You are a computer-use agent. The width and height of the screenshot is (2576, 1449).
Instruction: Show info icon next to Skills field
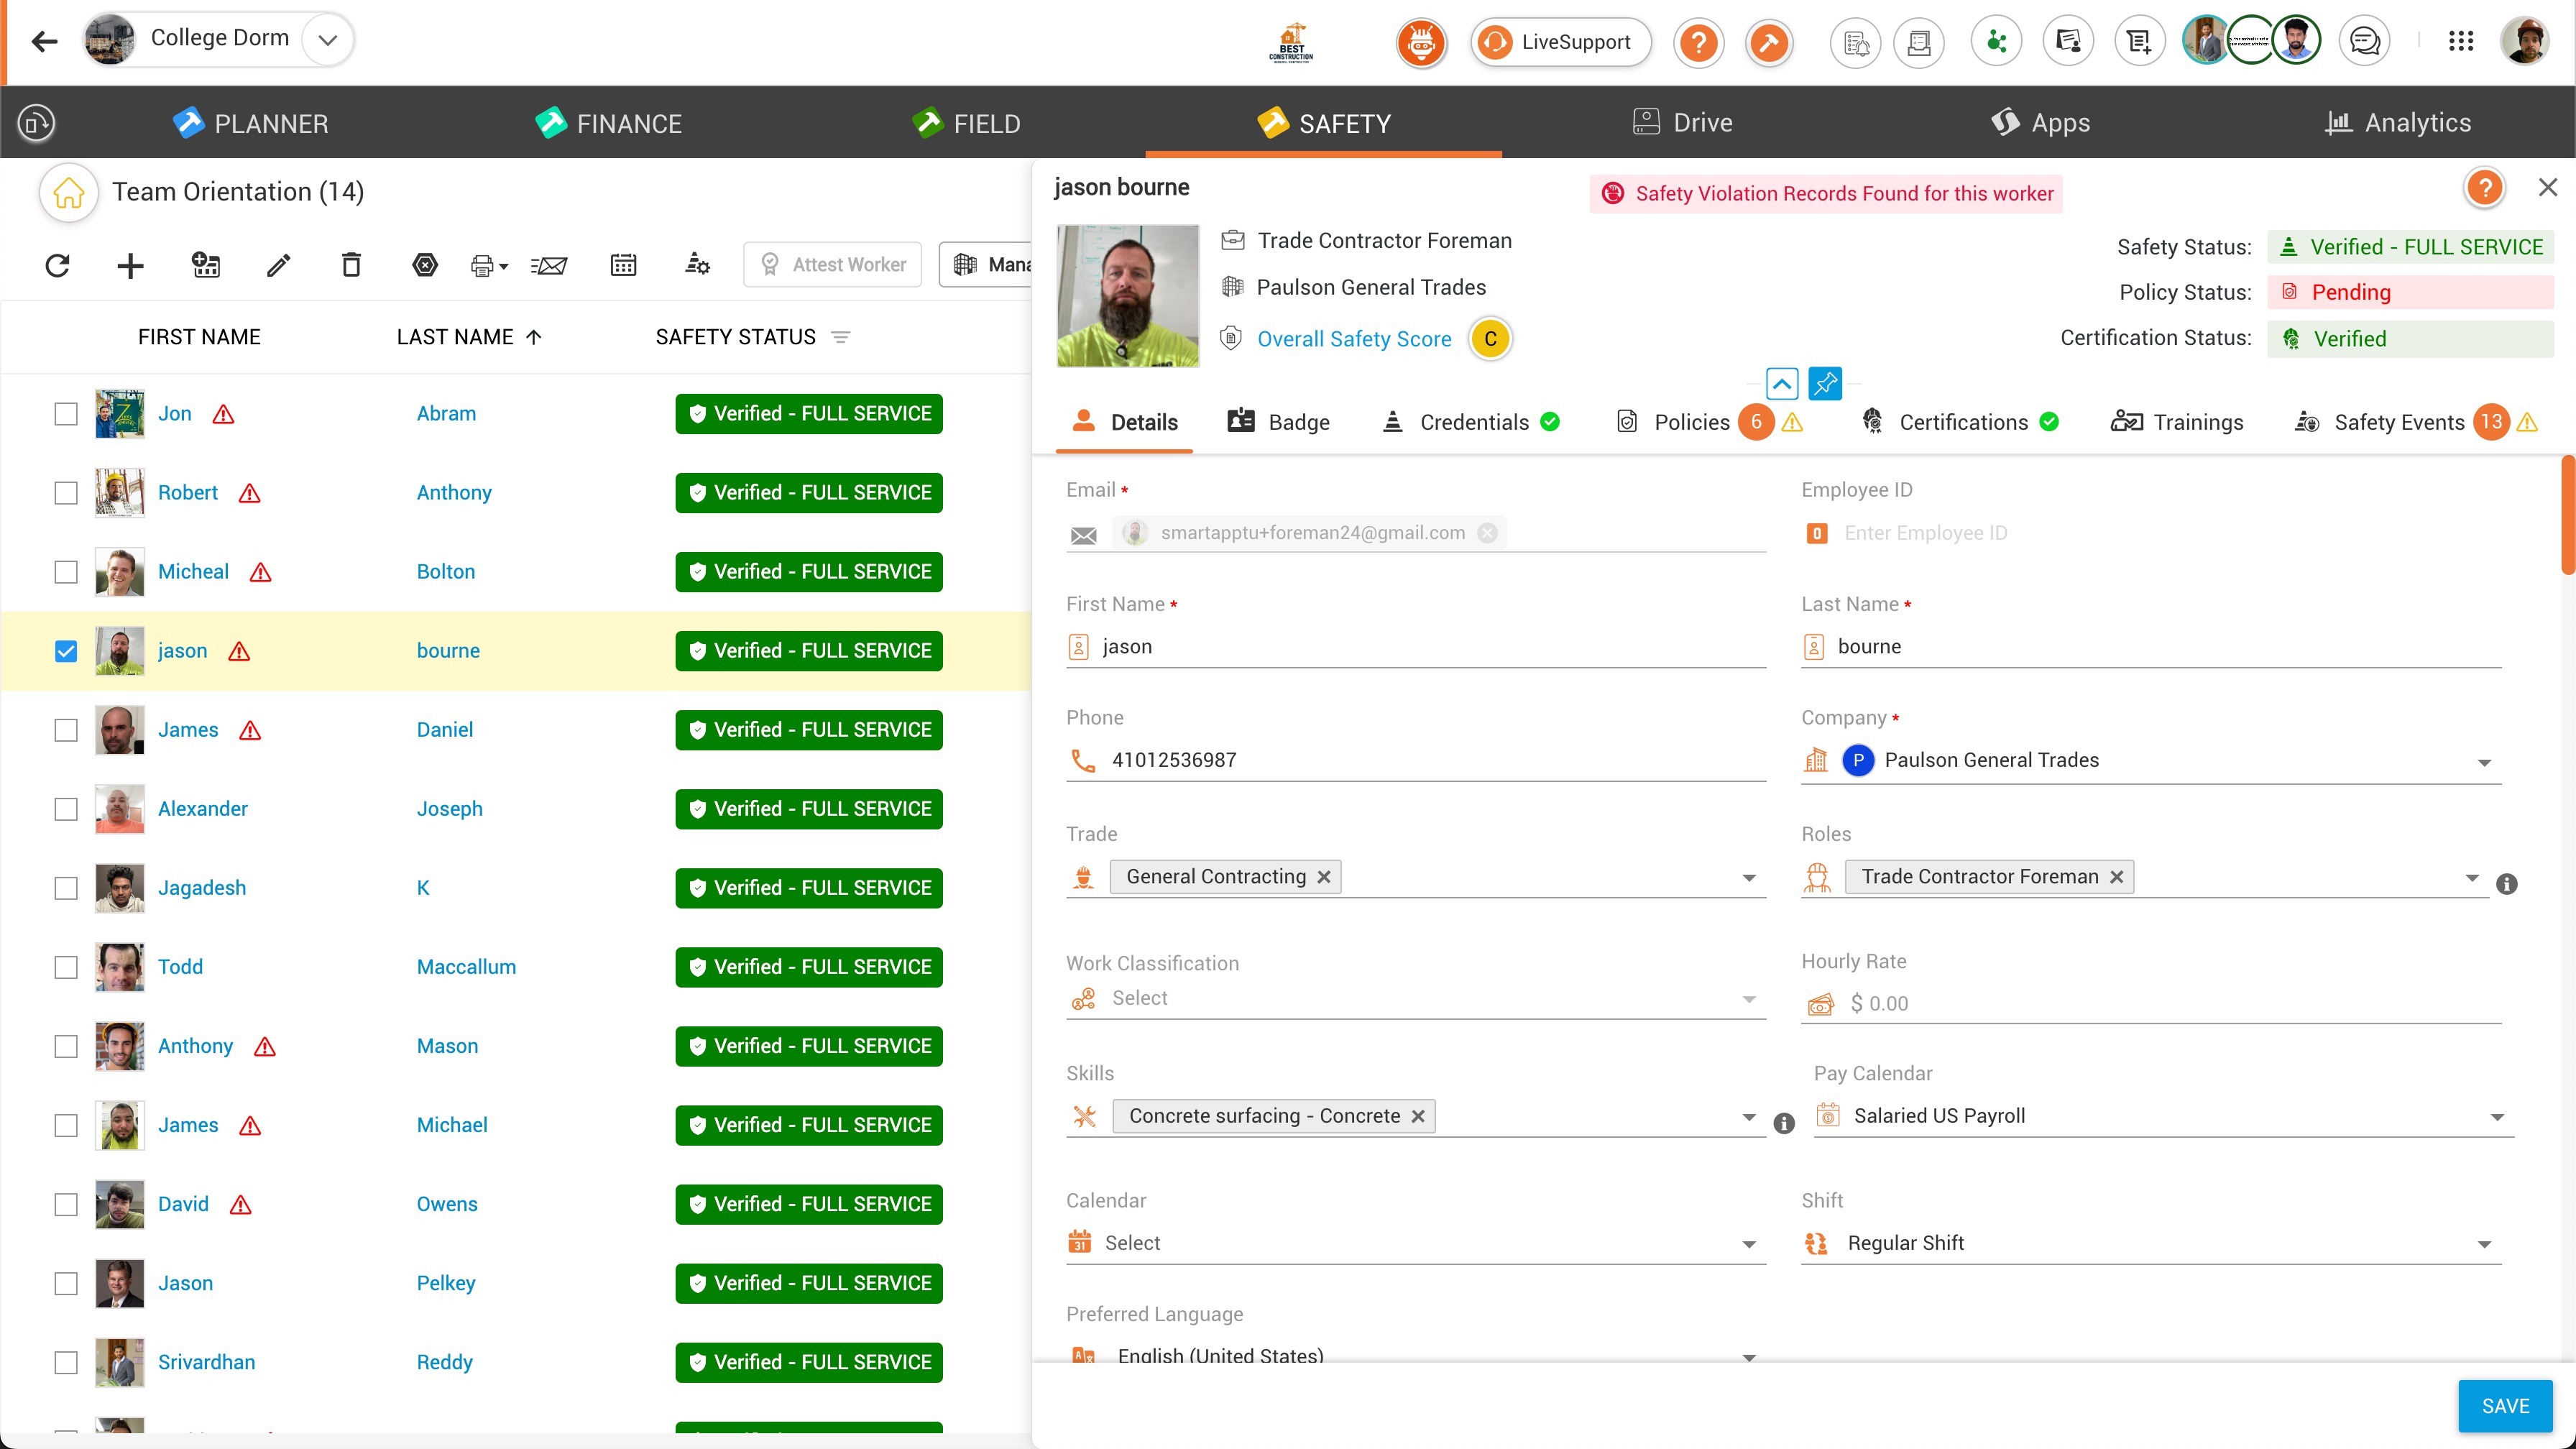1784,1124
